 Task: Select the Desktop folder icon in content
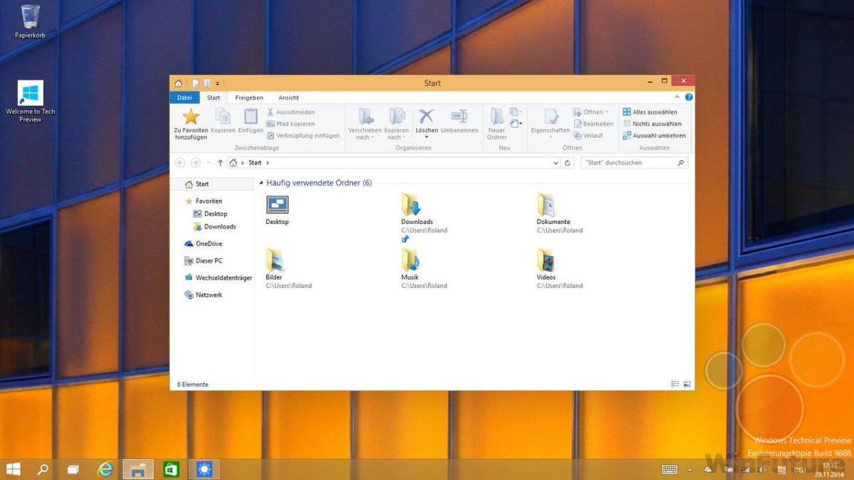point(278,205)
